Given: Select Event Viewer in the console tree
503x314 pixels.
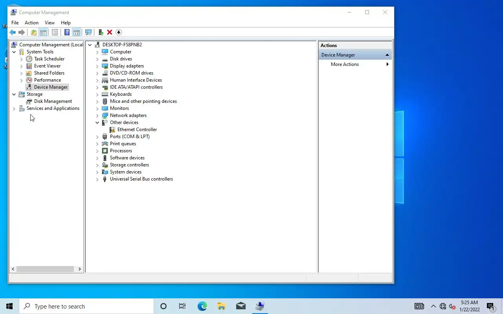Looking at the screenshot, I should [47, 66].
